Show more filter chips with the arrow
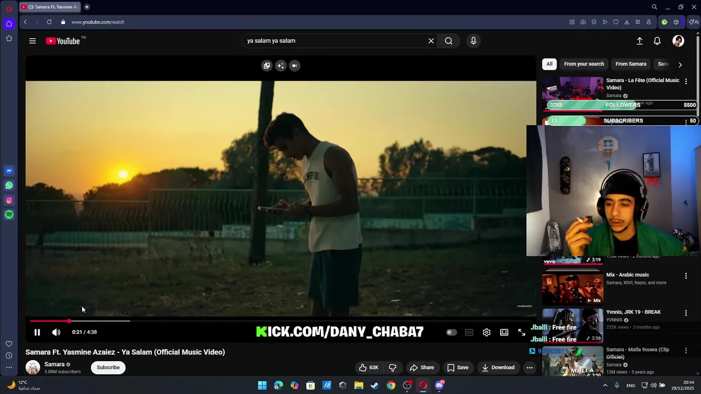 click(680, 65)
